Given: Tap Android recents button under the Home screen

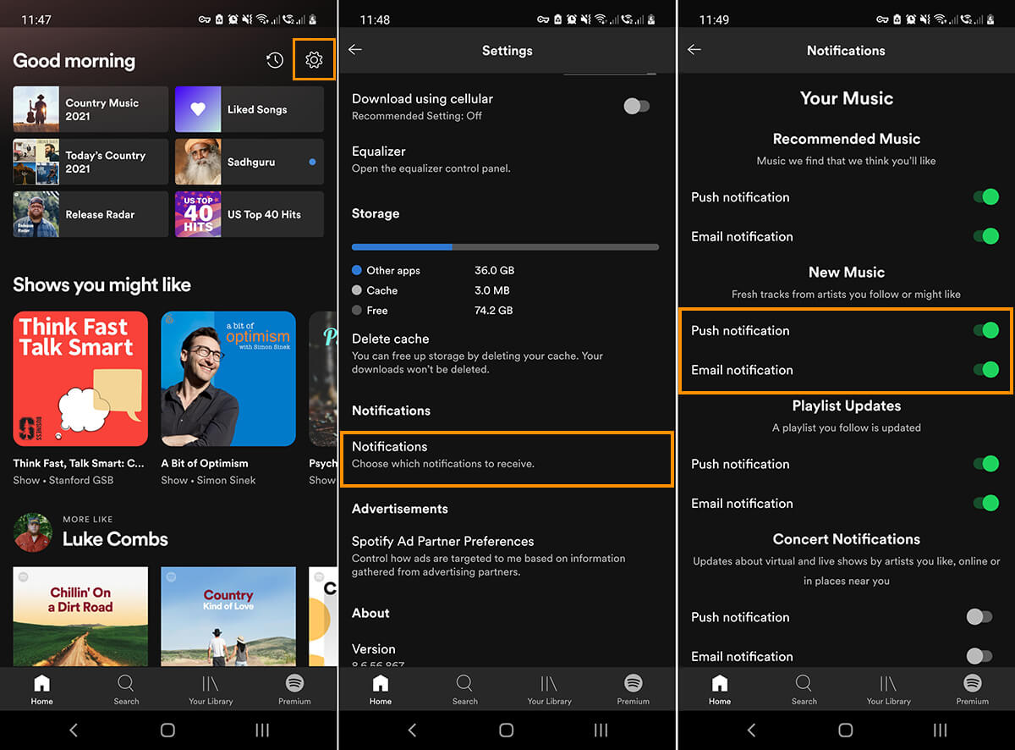Looking at the screenshot, I should click(262, 730).
